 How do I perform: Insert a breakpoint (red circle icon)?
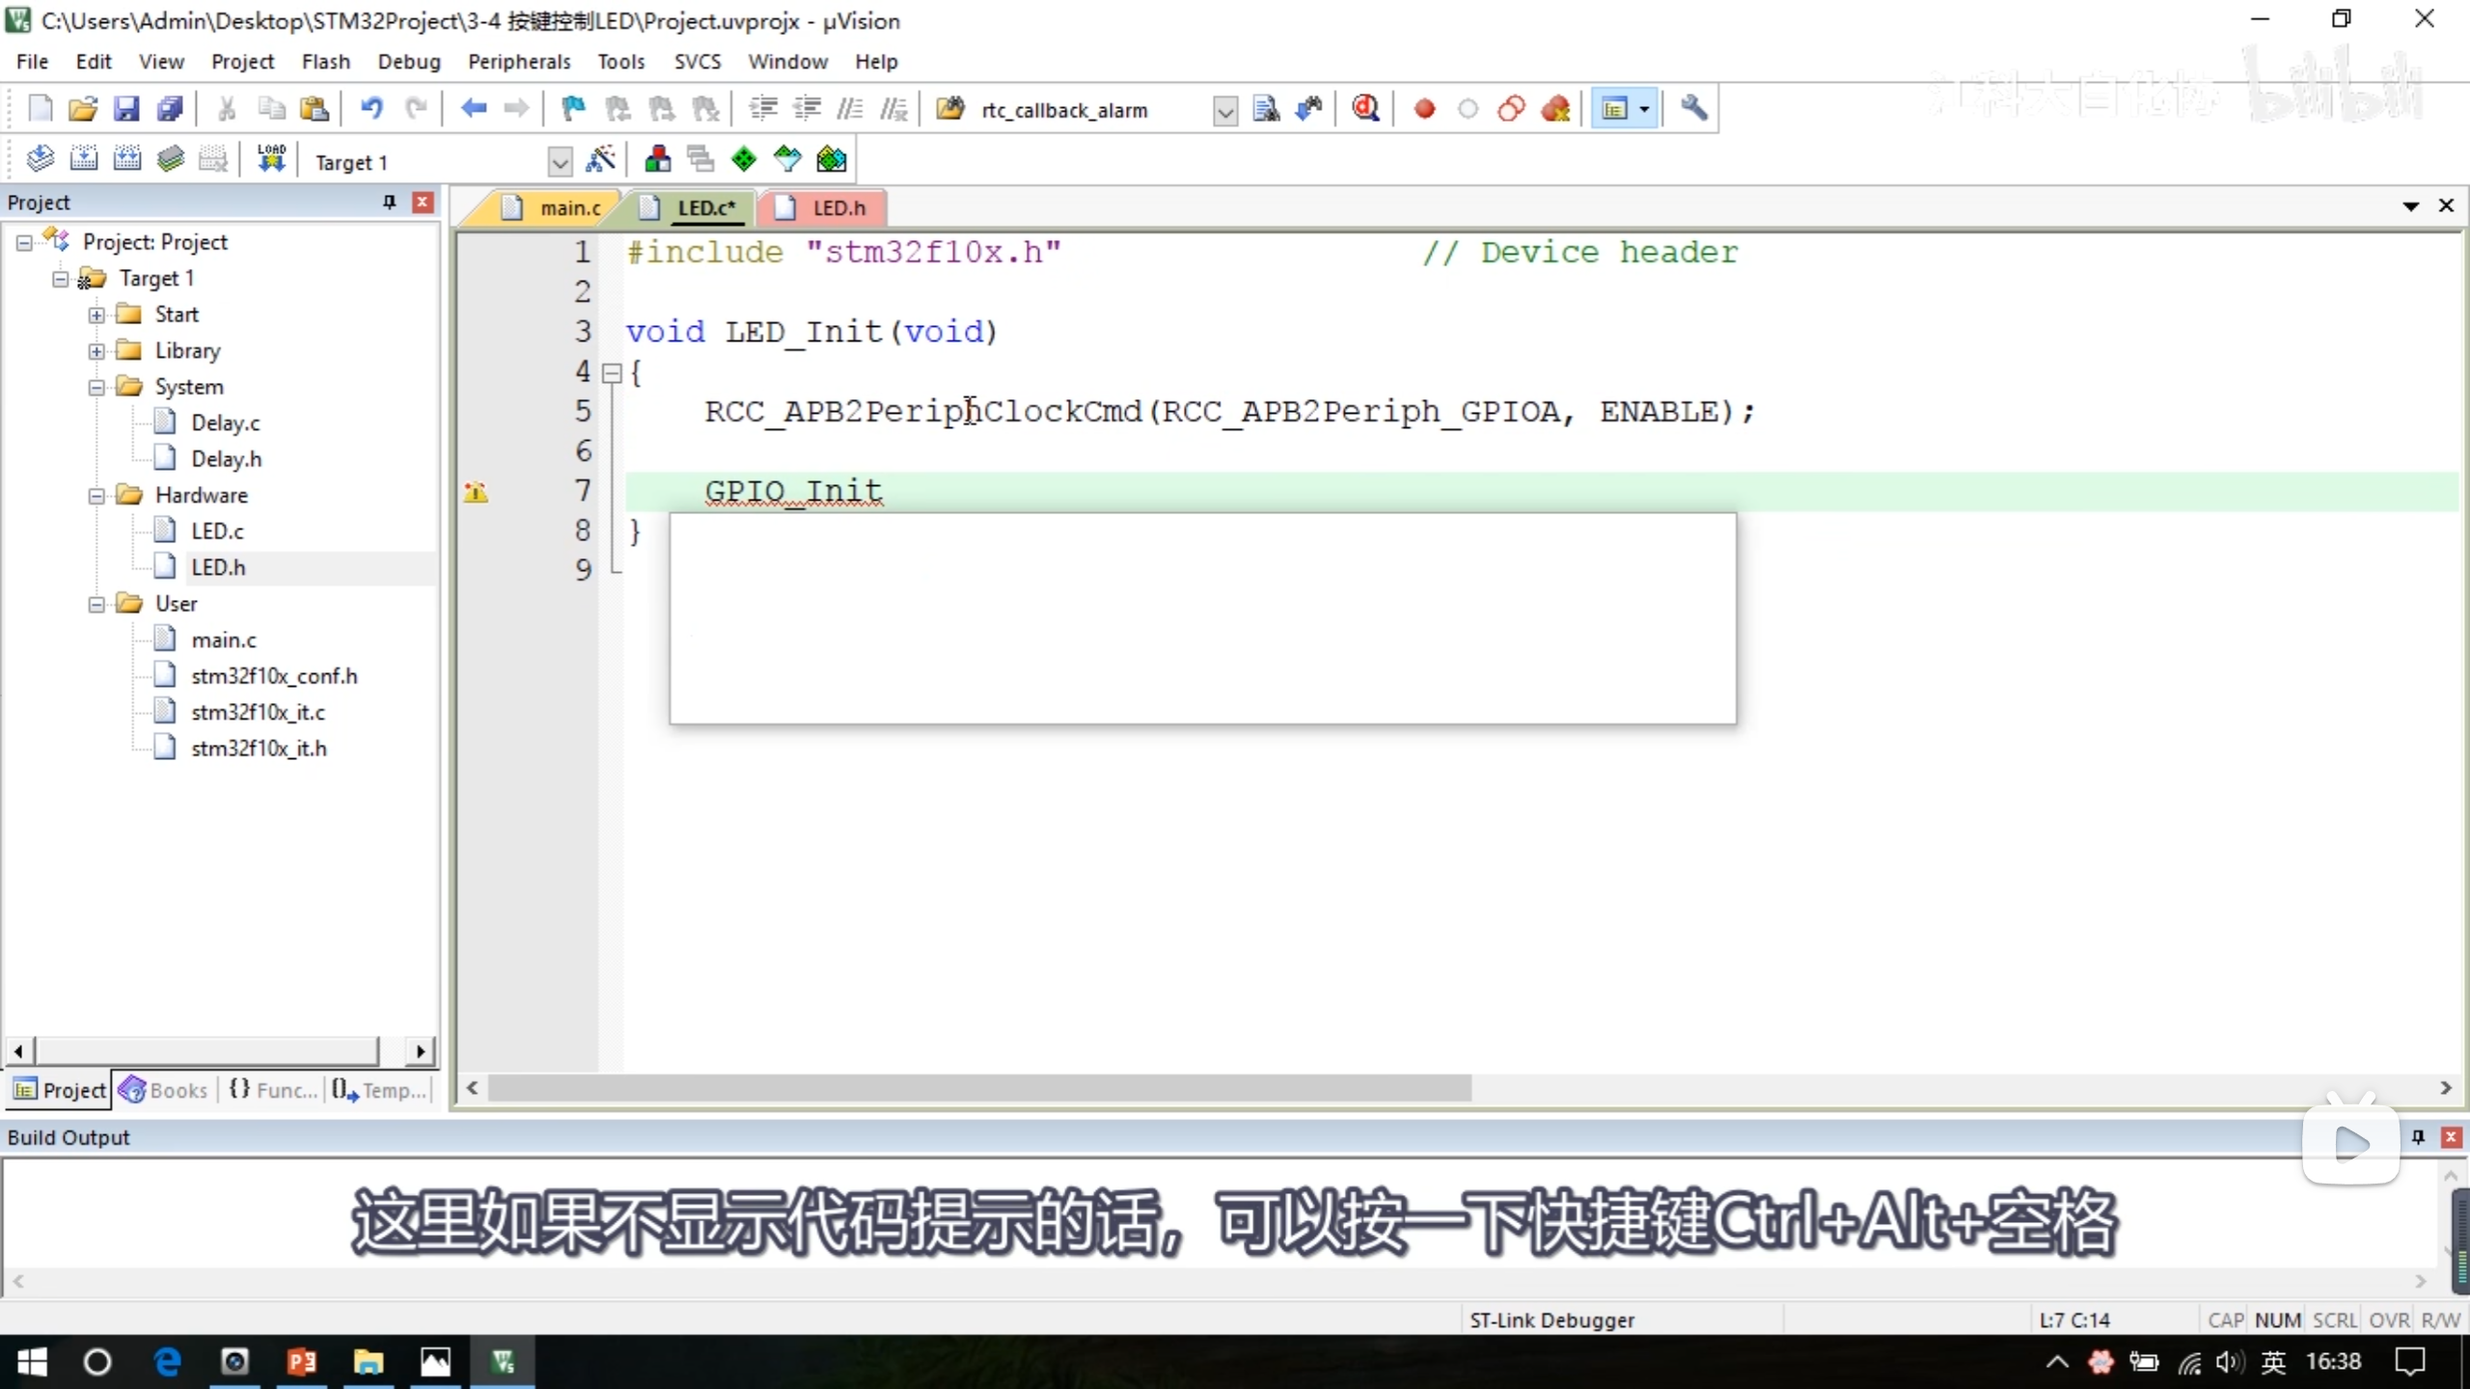tap(1424, 108)
